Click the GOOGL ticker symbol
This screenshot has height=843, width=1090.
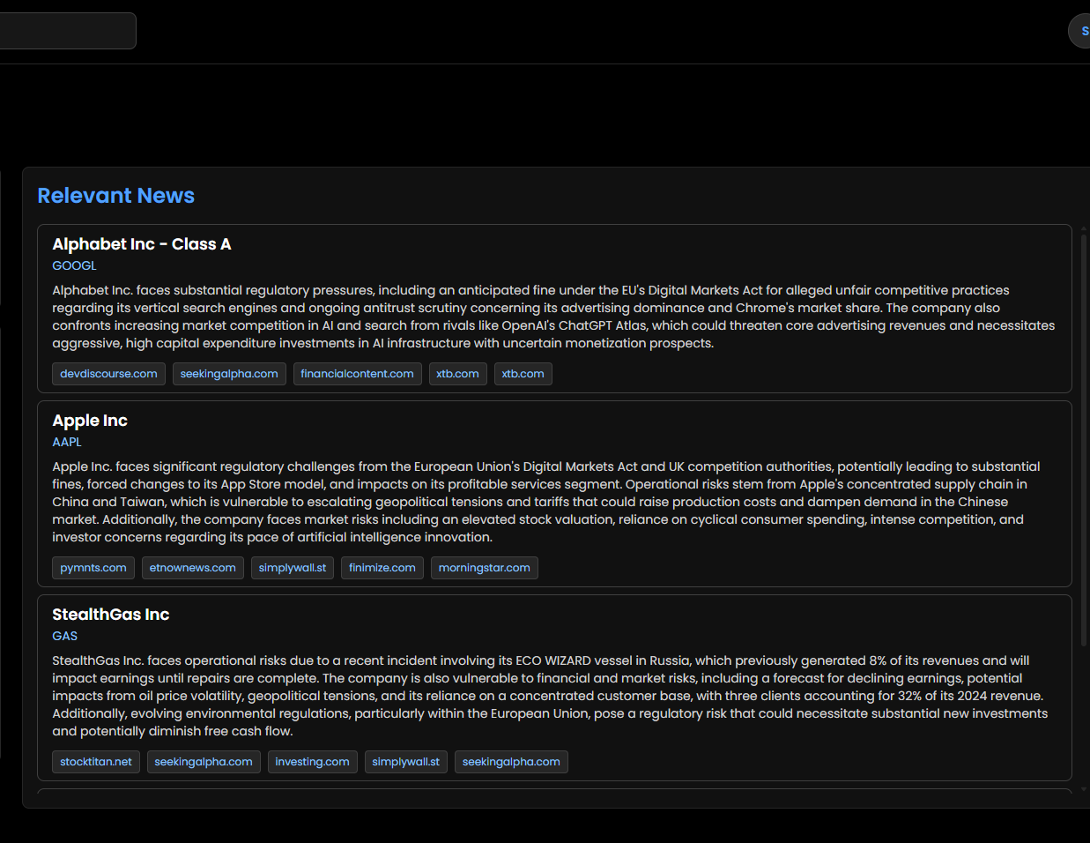point(74,265)
